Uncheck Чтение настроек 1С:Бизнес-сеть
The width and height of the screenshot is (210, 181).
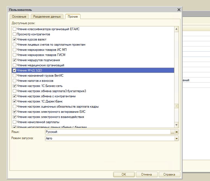pos(14,86)
